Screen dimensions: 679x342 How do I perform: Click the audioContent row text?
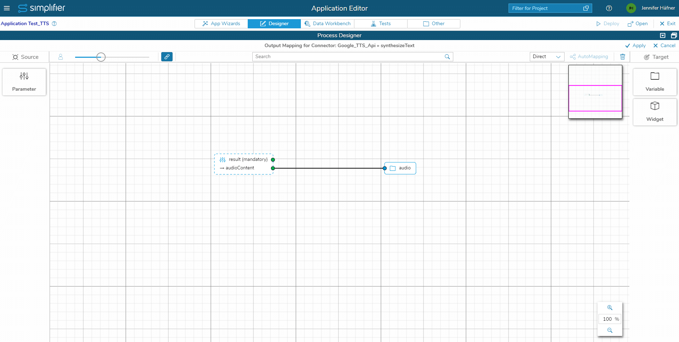(240, 168)
